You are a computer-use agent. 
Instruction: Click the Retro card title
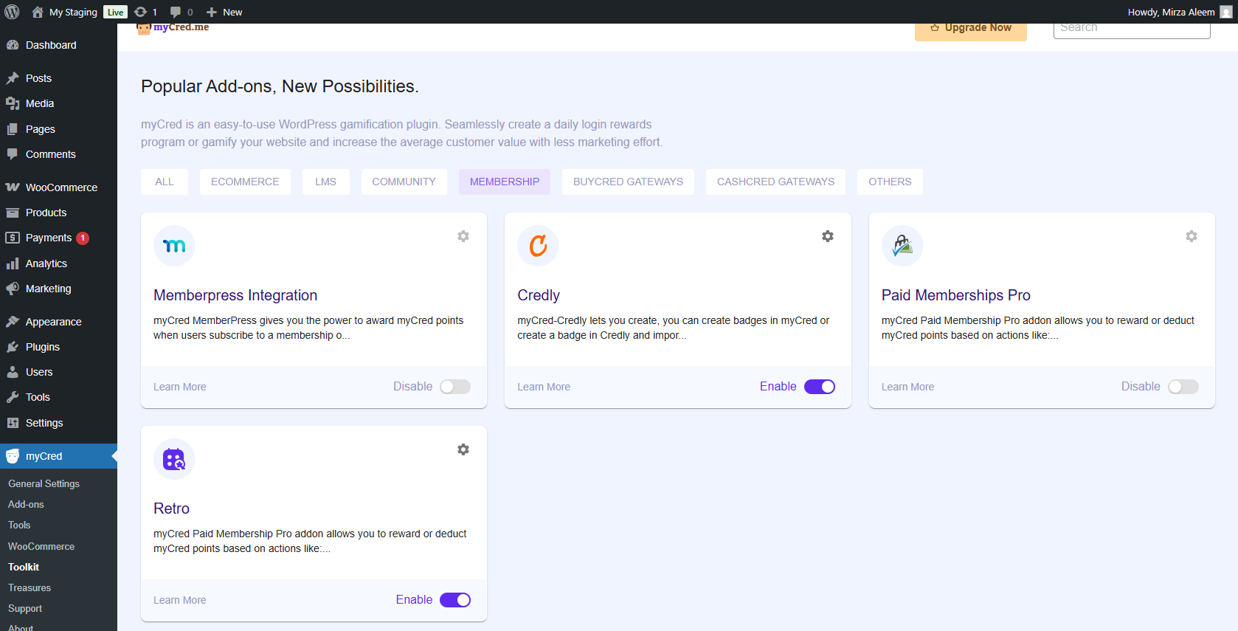point(171,508)
